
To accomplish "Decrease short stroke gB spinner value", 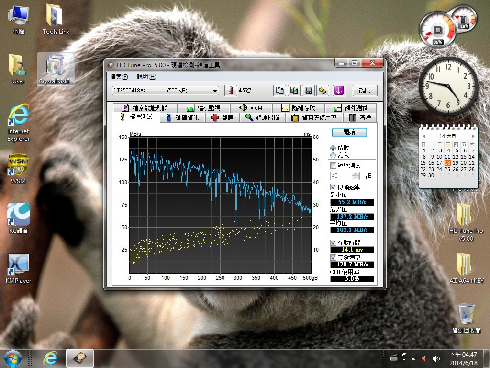I will [x=356, y=178].
